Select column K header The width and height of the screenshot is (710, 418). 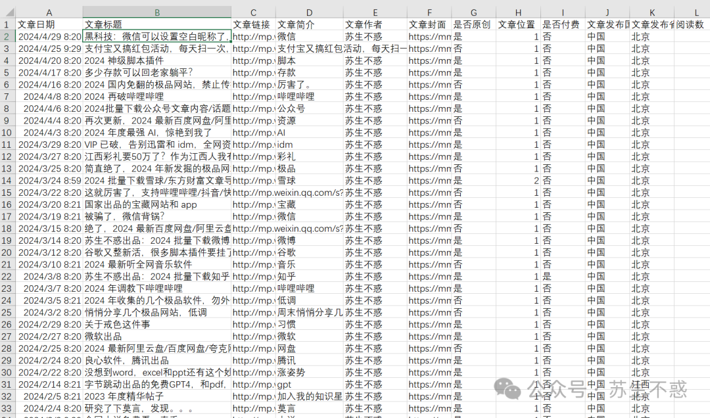(652, 12)
